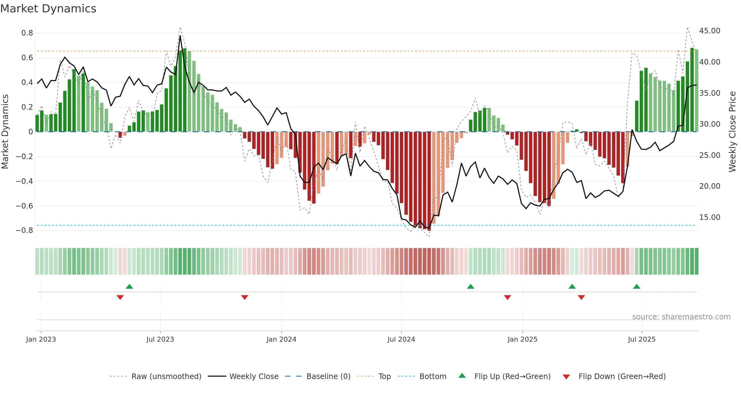Click the third red Flip Down triangle marker

tap(508, 297)
